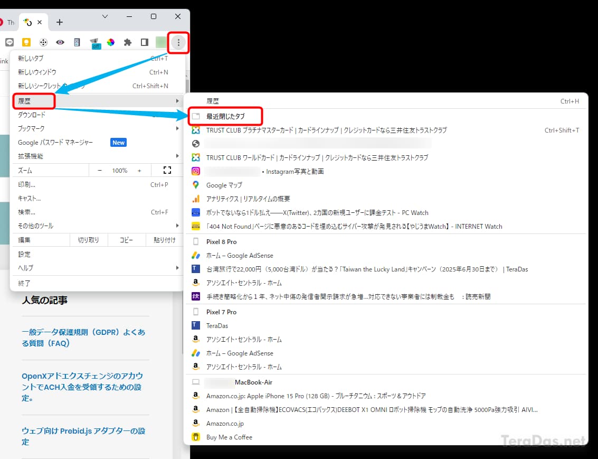Click the Pixel 7 Pro device heading
Screen dimensions: 598x459
click(x=222, y=312)
